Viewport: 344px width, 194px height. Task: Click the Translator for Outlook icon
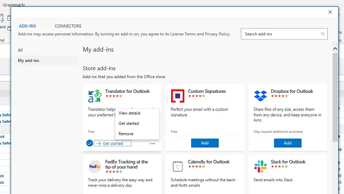tap(95, 96)
